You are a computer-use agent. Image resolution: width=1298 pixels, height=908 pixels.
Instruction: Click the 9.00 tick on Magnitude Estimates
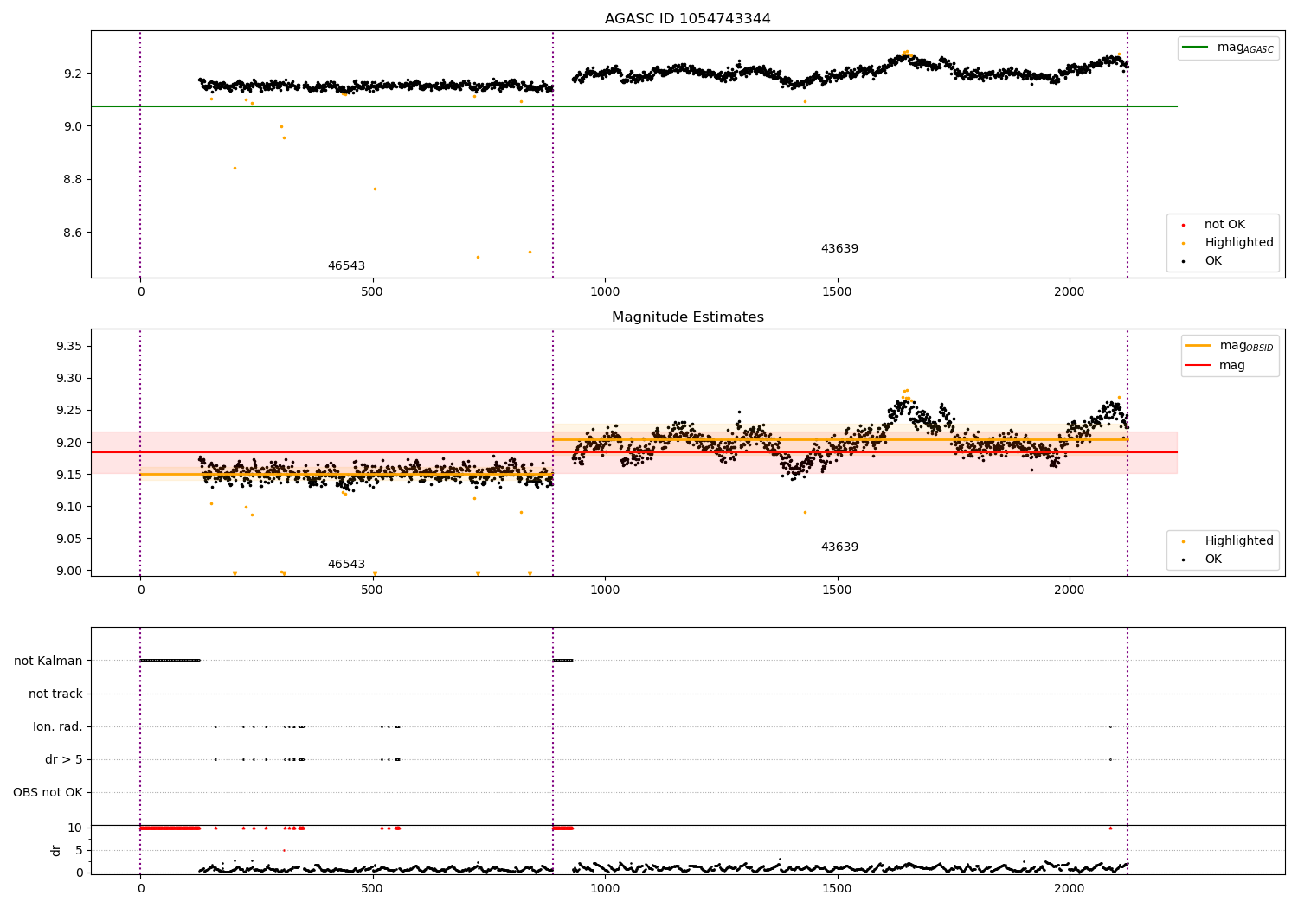[69, 571]
